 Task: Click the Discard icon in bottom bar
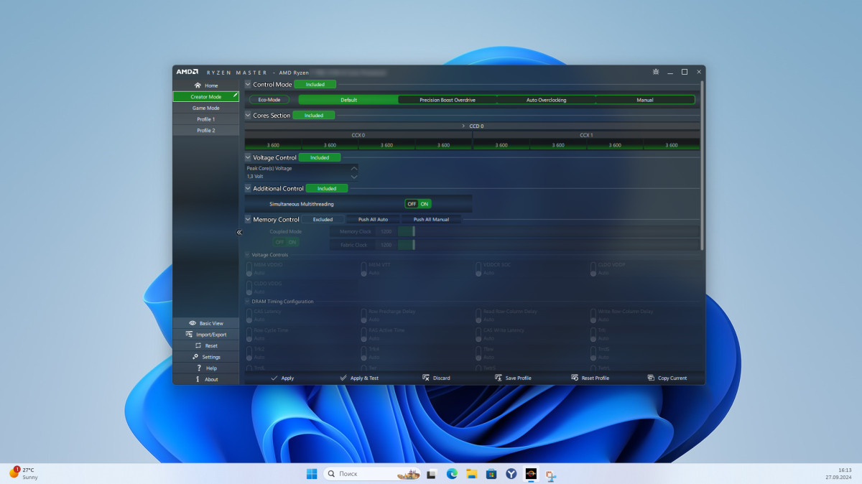click(426, 378)
